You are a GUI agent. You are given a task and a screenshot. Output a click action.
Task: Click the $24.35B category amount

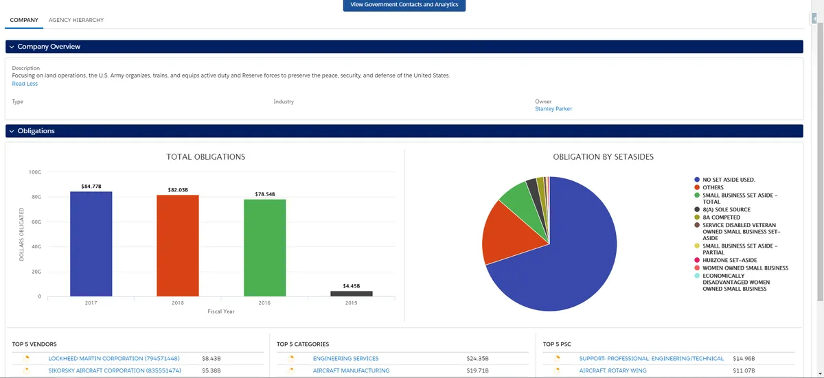click(477, 358)
